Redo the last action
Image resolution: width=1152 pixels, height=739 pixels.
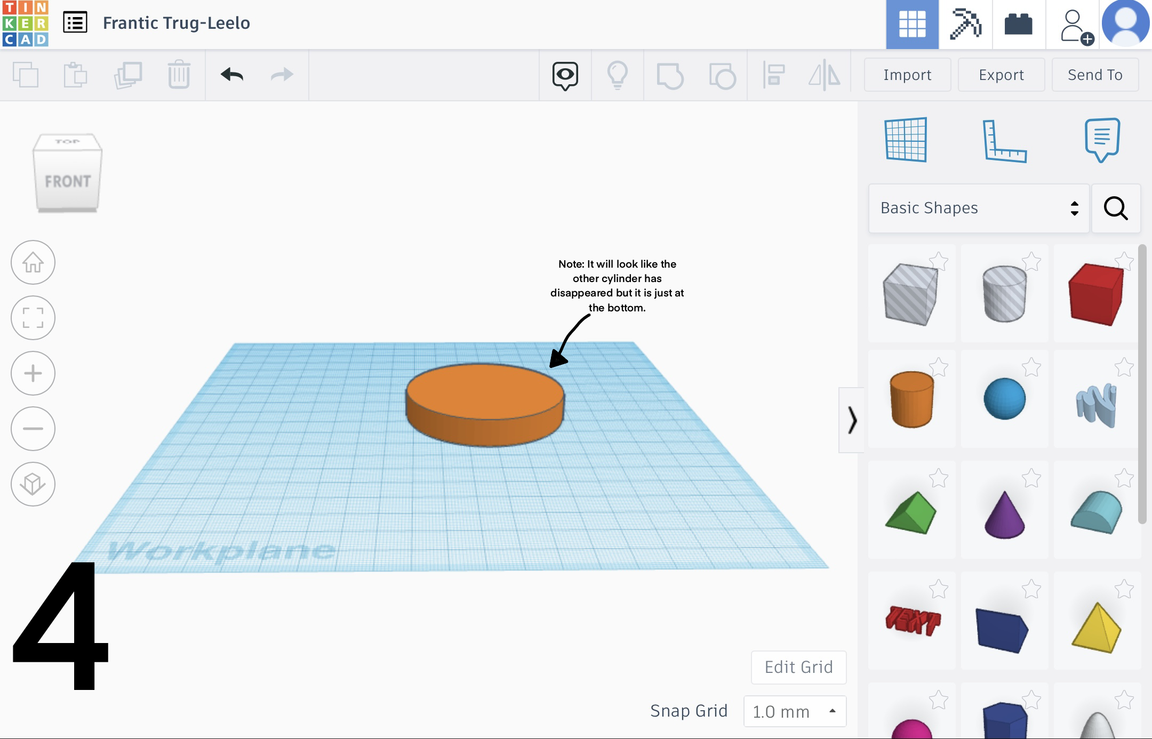[282, 75]
